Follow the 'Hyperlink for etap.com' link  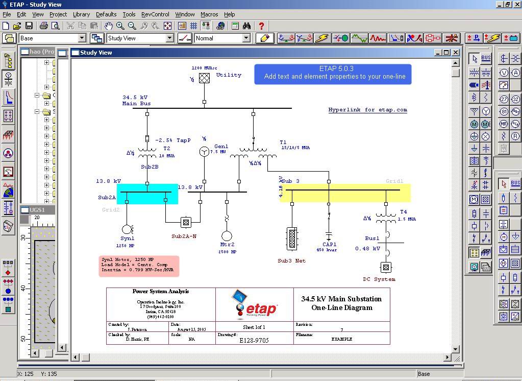[x=367, y=110]
